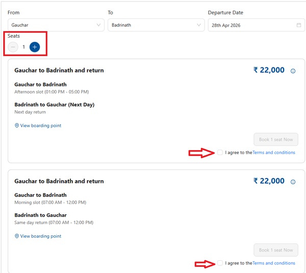Open View boarding point for afternoon slot

coord(41,126)
